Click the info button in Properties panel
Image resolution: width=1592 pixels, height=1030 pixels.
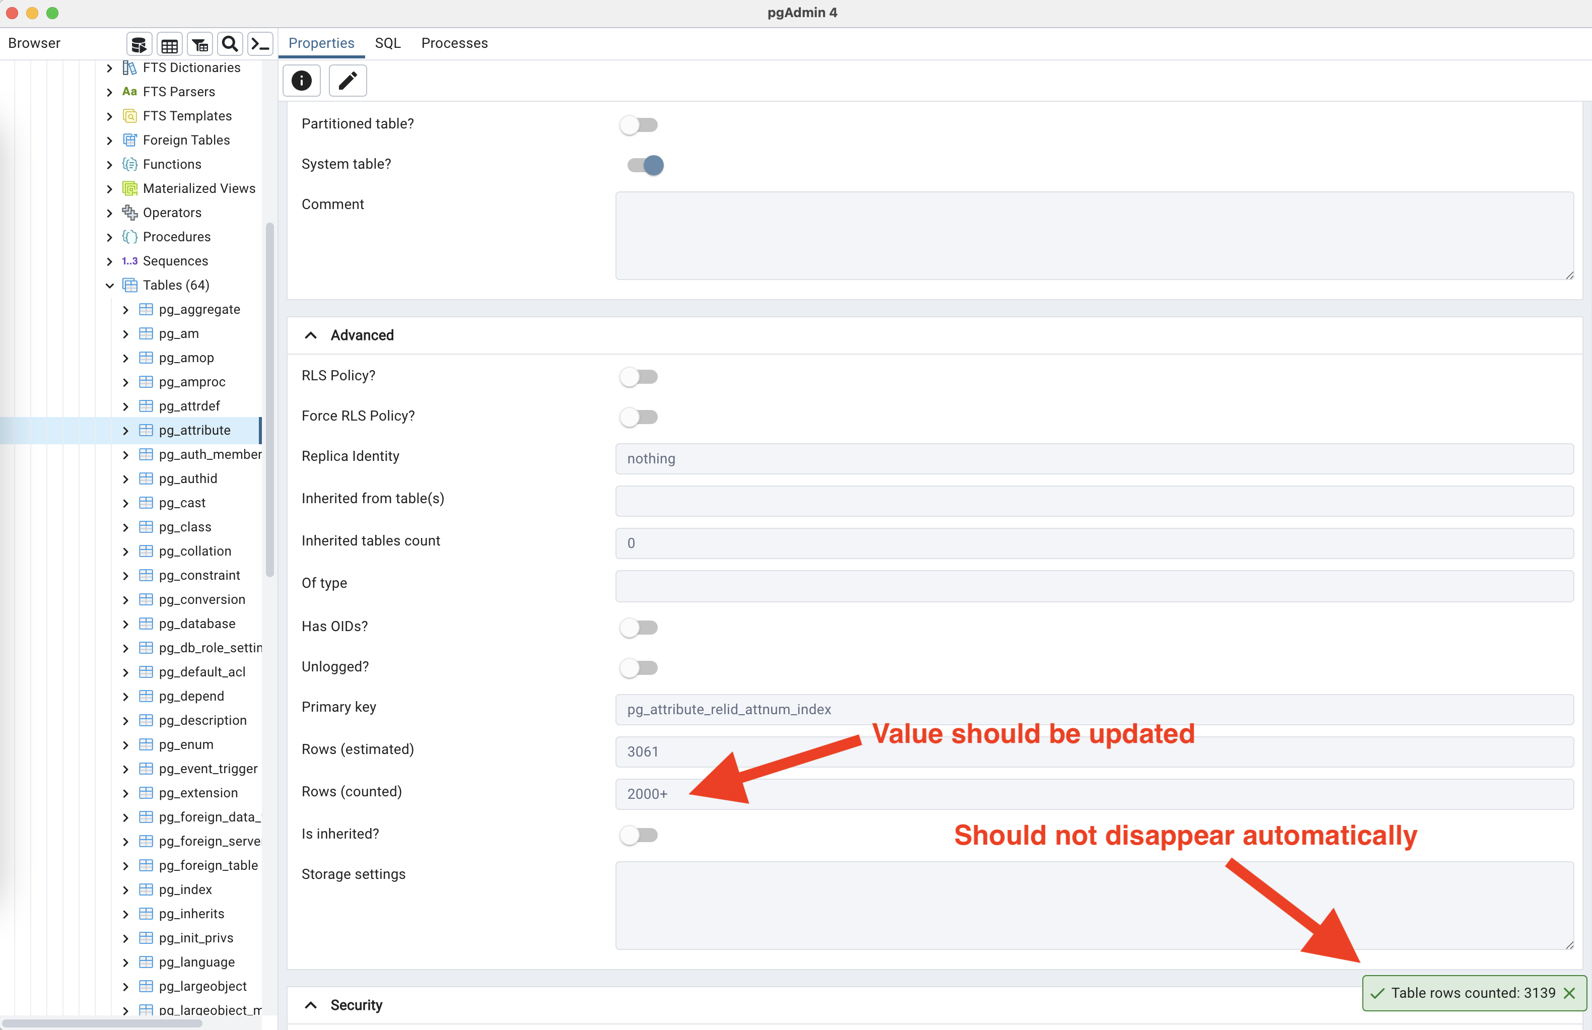(302, 80)
